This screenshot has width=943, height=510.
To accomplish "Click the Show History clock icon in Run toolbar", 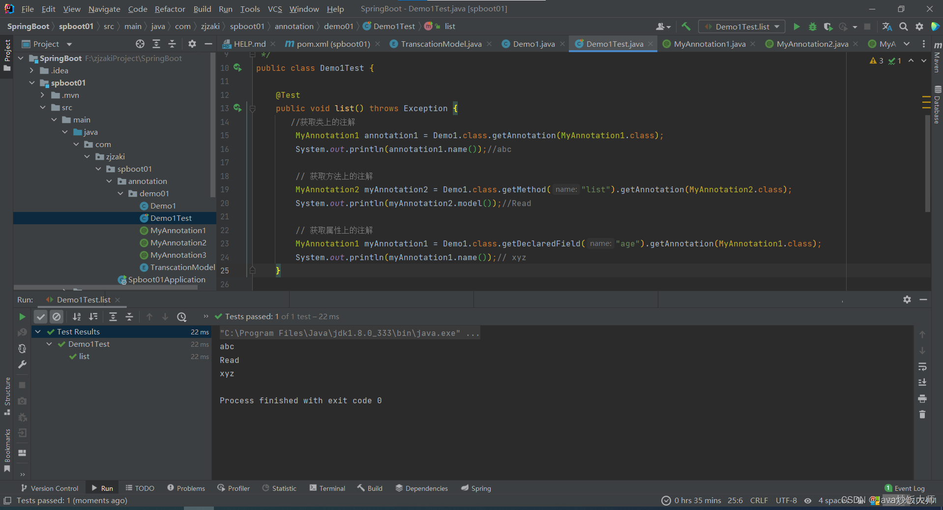I will click(x=181, y=317).
